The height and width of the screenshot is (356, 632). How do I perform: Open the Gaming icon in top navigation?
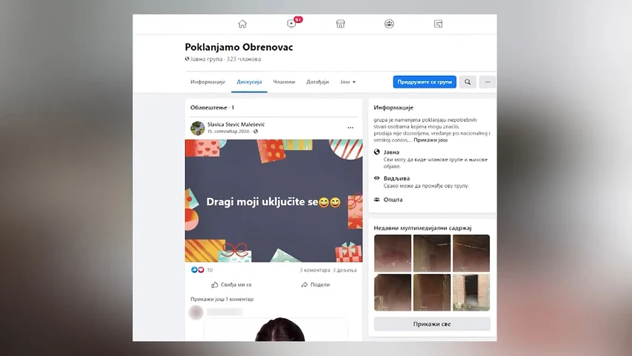click(438, 25)
